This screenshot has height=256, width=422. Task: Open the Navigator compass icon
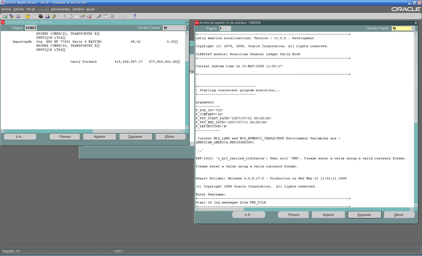click(x=18, y=17)
